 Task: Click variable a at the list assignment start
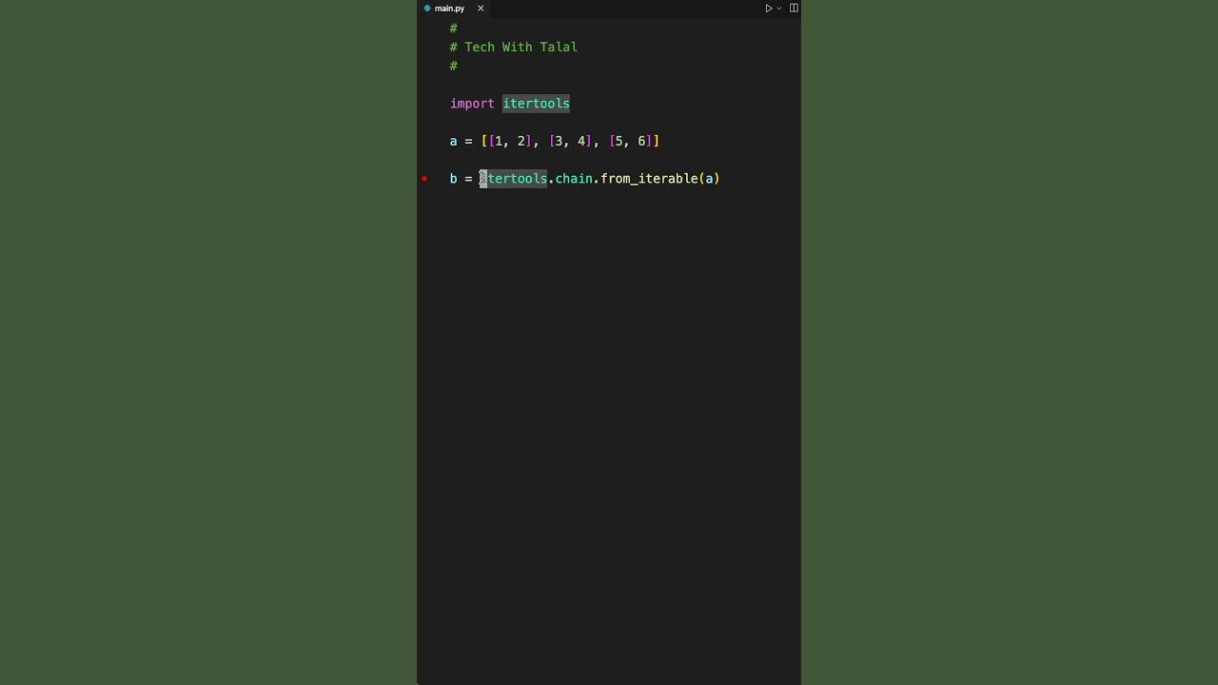tap(453, 141)
